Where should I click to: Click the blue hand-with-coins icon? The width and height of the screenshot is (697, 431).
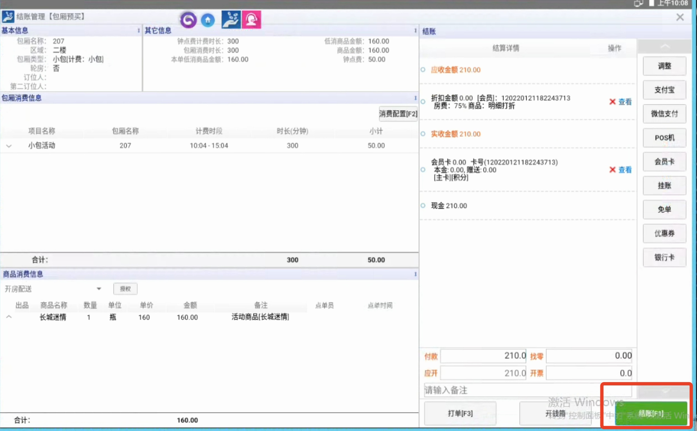pos(231,19)
